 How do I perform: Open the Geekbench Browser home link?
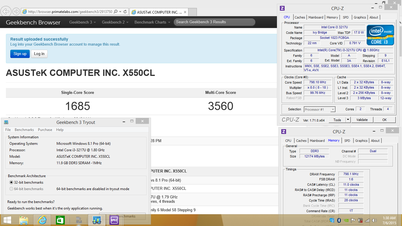[x=33, y=22]
